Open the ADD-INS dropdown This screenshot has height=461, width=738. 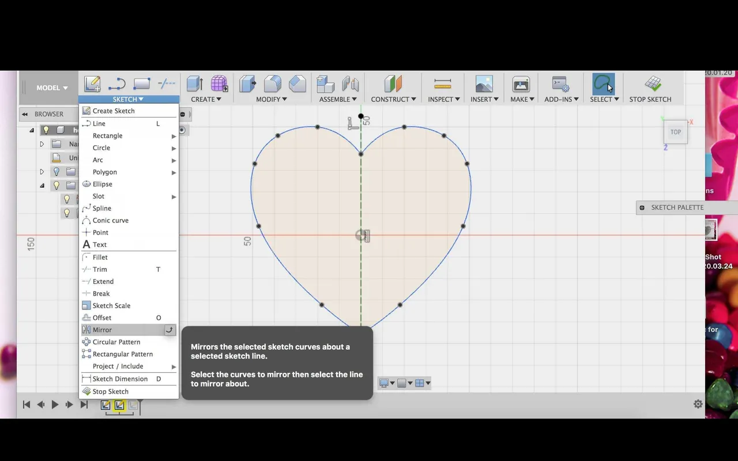point(561,99)
